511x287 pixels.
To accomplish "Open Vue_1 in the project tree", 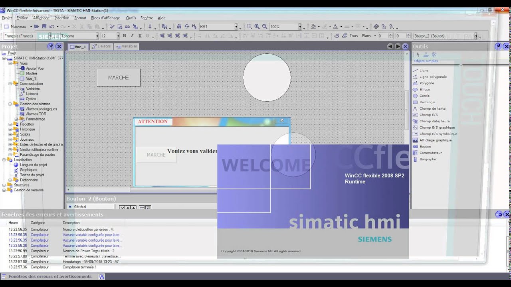I will click(x=31, y=79).
